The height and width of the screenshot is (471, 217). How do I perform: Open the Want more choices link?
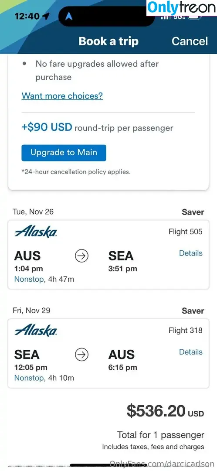tap(62, 96)
